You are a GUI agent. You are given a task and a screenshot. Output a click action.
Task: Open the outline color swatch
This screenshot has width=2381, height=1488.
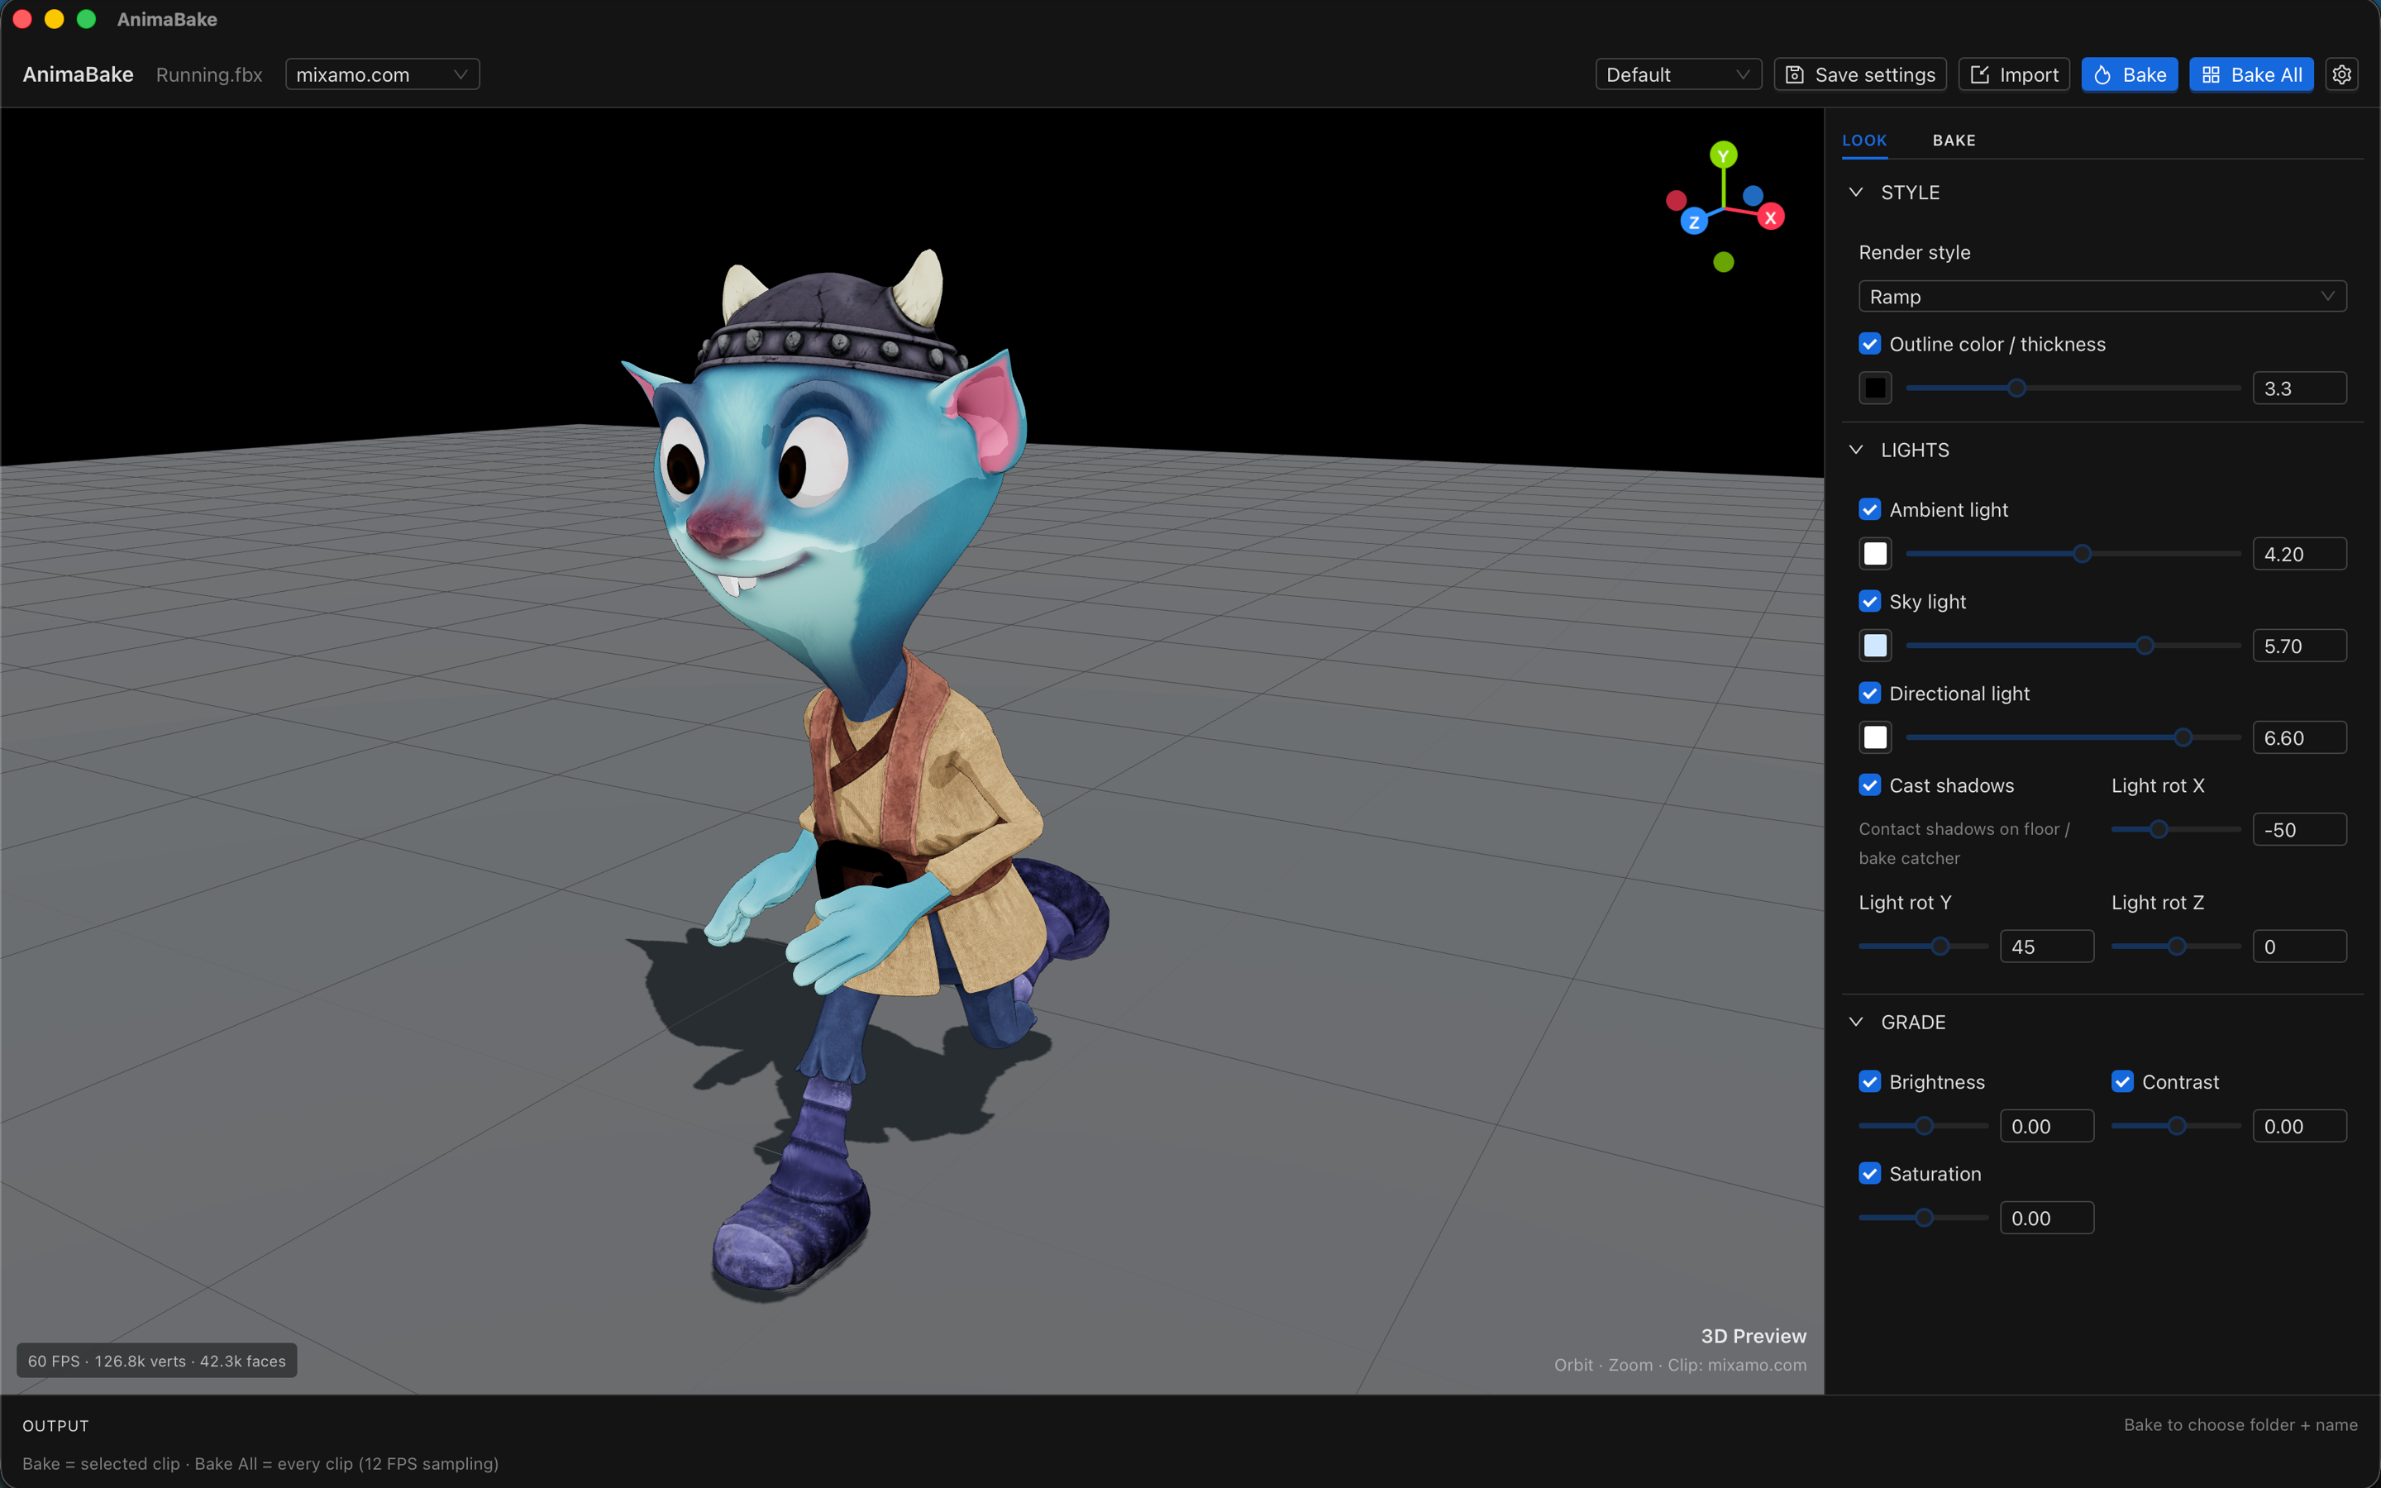point(1875,389)
